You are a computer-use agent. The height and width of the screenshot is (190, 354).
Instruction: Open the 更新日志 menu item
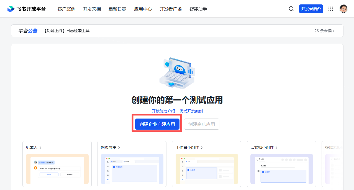(117, 9)
